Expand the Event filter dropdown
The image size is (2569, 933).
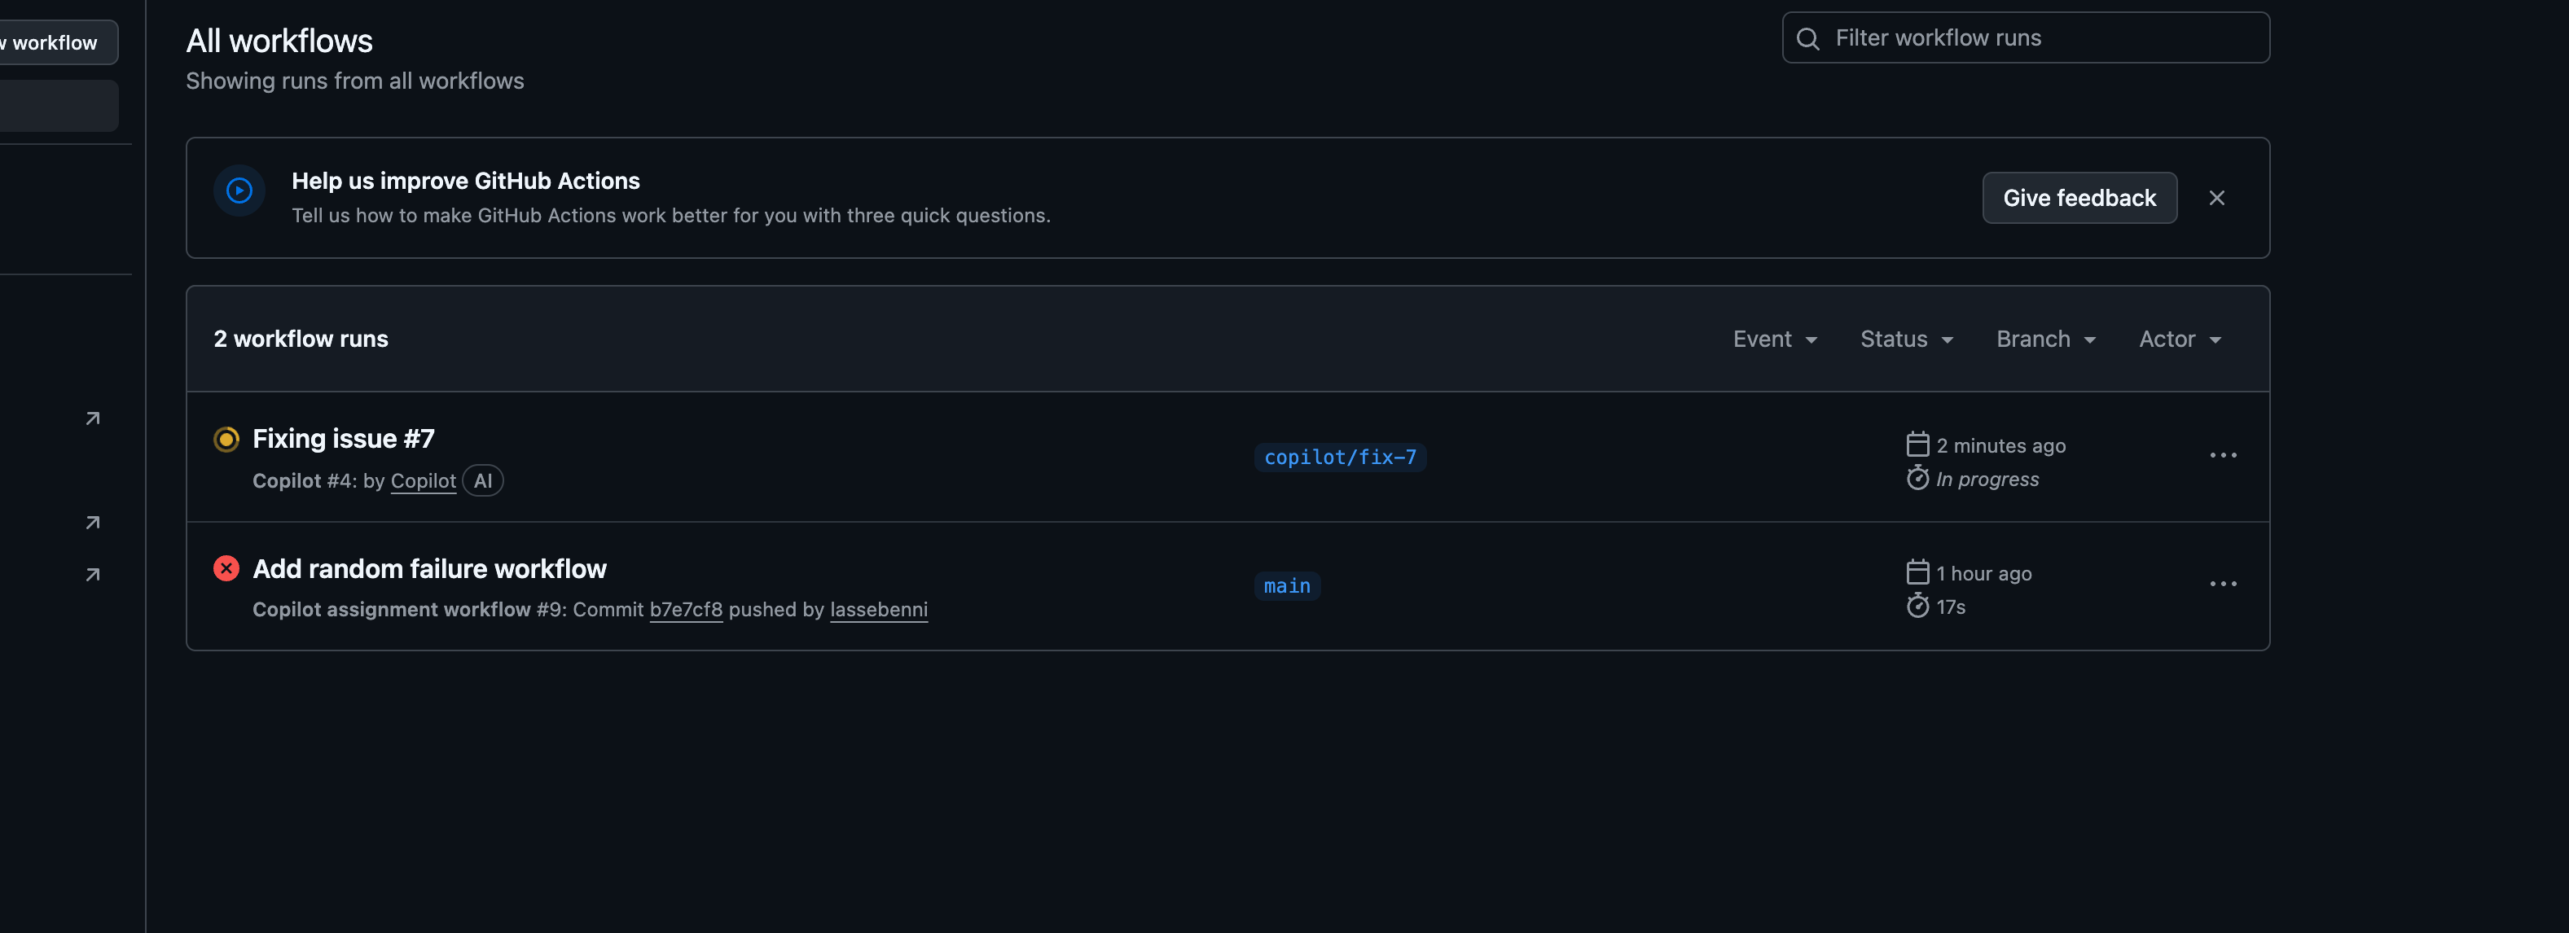coord(1774,340)
